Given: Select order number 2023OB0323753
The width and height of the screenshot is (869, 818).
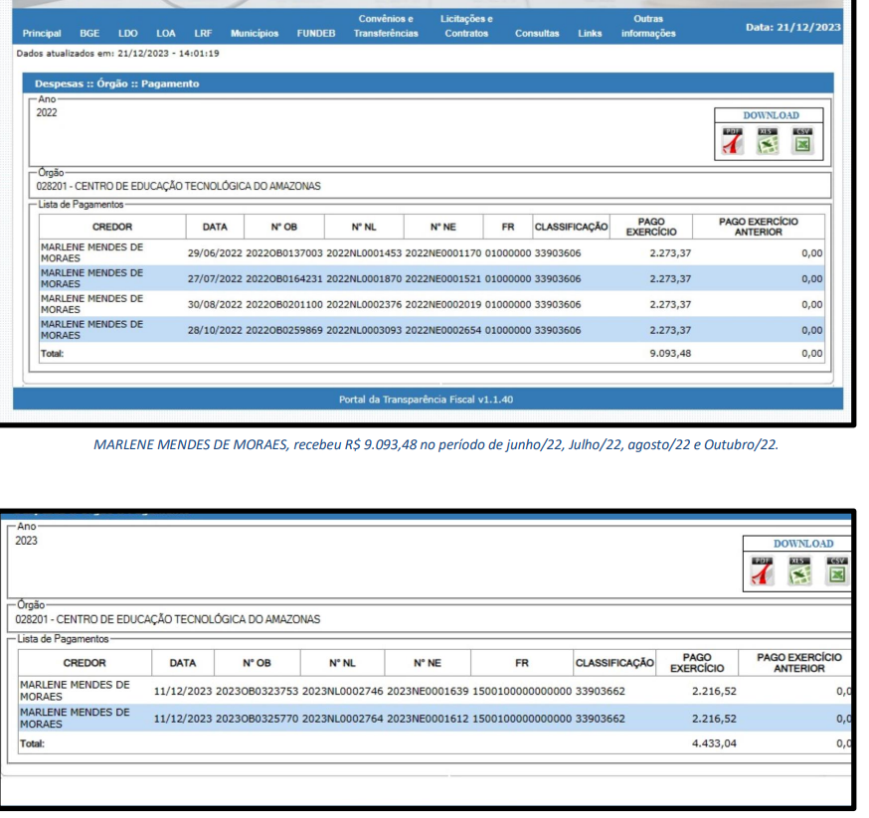Looking at the screenshot, I should tap(258, 691).
